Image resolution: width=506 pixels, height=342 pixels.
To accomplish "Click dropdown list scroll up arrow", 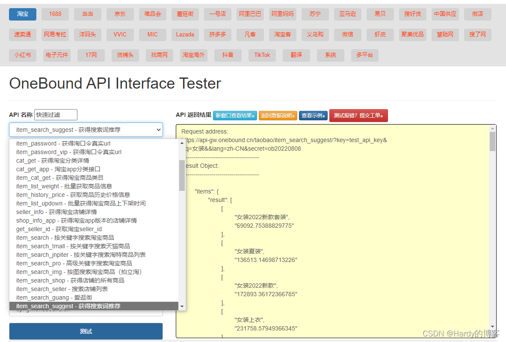I will (x=182, y=143).
